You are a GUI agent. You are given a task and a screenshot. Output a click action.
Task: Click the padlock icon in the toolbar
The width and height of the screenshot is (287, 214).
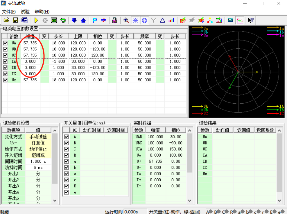pyautogui.click(x=114, y=20)
